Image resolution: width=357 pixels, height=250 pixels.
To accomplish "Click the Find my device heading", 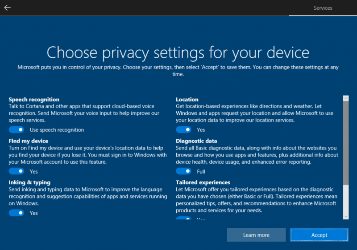I will coord(29,141).
